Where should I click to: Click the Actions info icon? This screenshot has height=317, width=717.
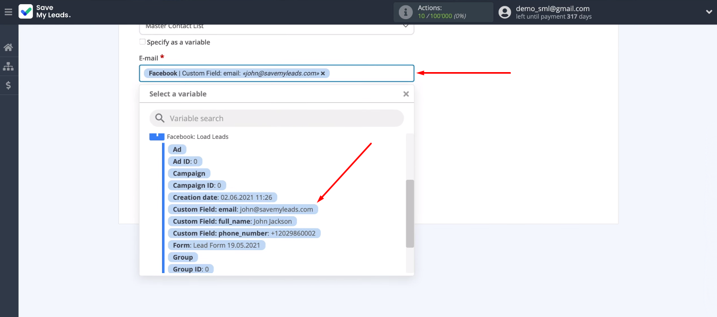[406, 12]
